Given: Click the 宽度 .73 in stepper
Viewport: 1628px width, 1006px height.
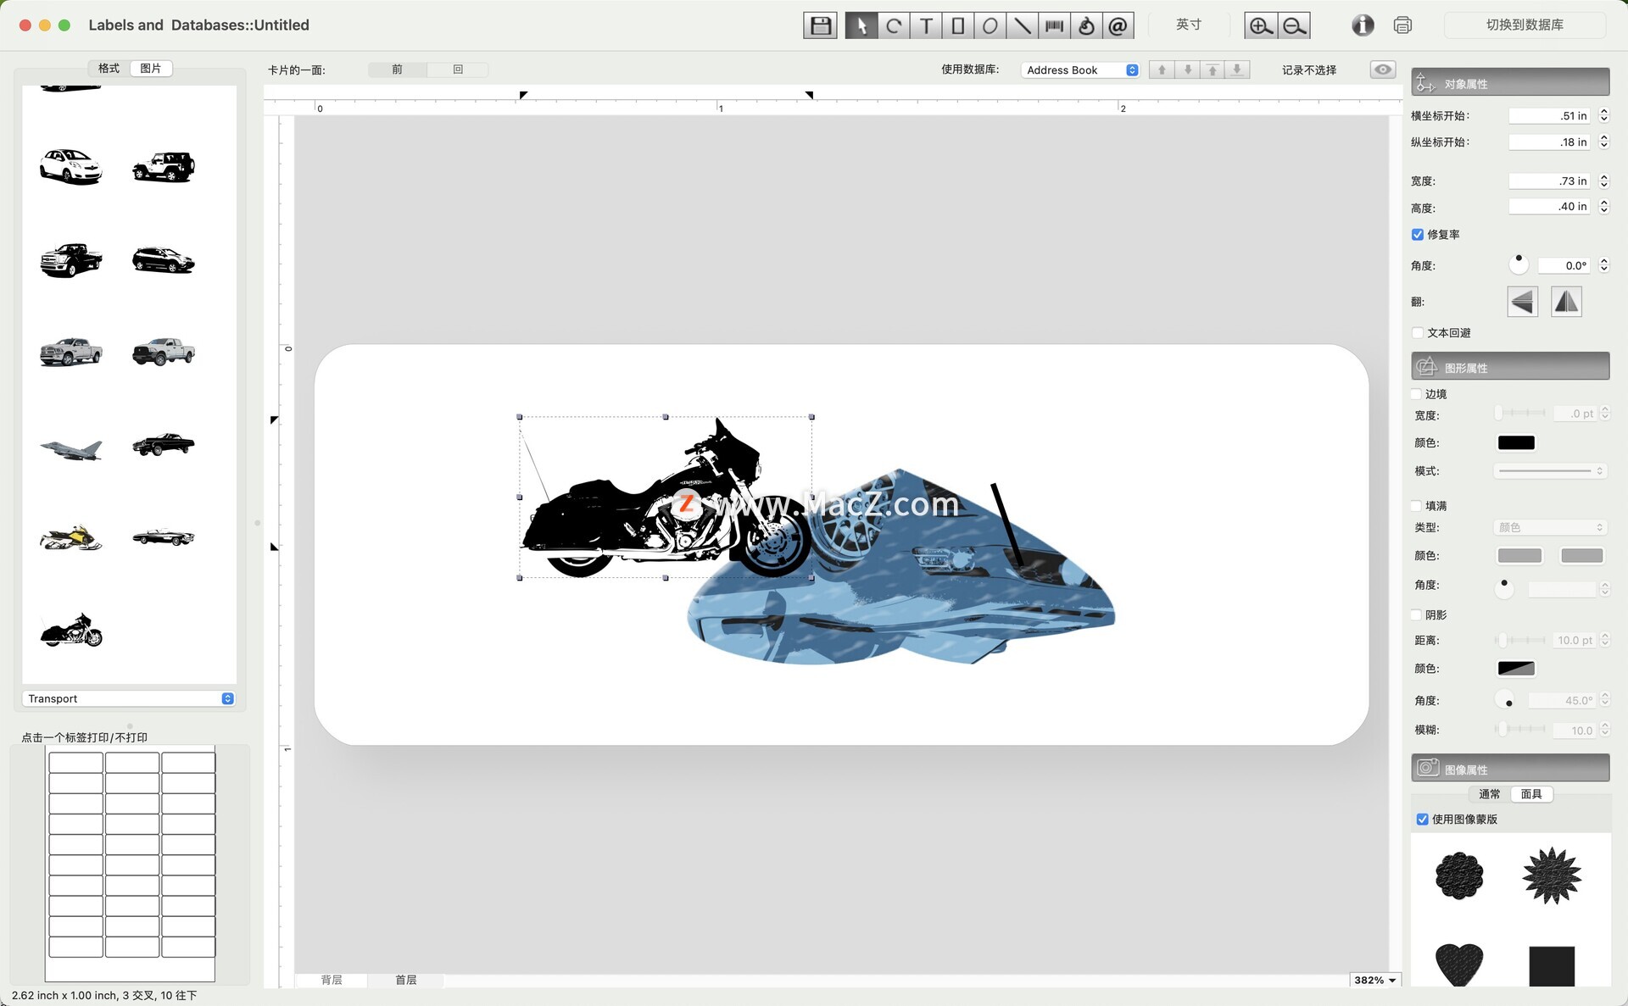Looking at the screenshot, I should [1603, 181].
